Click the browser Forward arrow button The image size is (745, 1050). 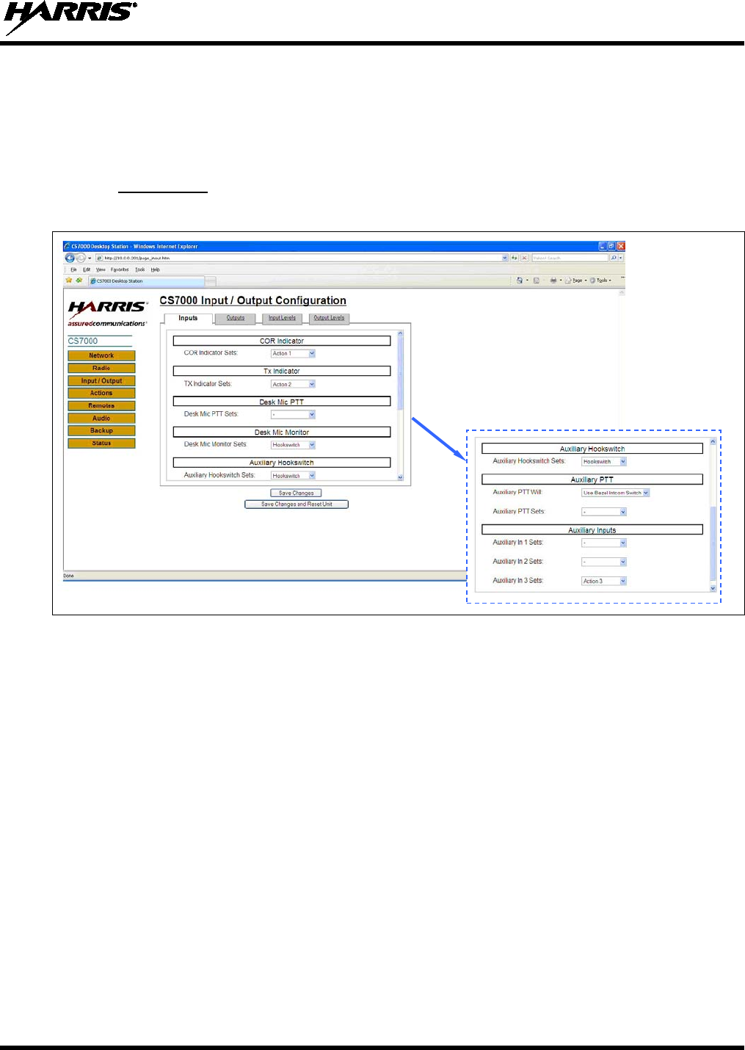coord(80,258)
